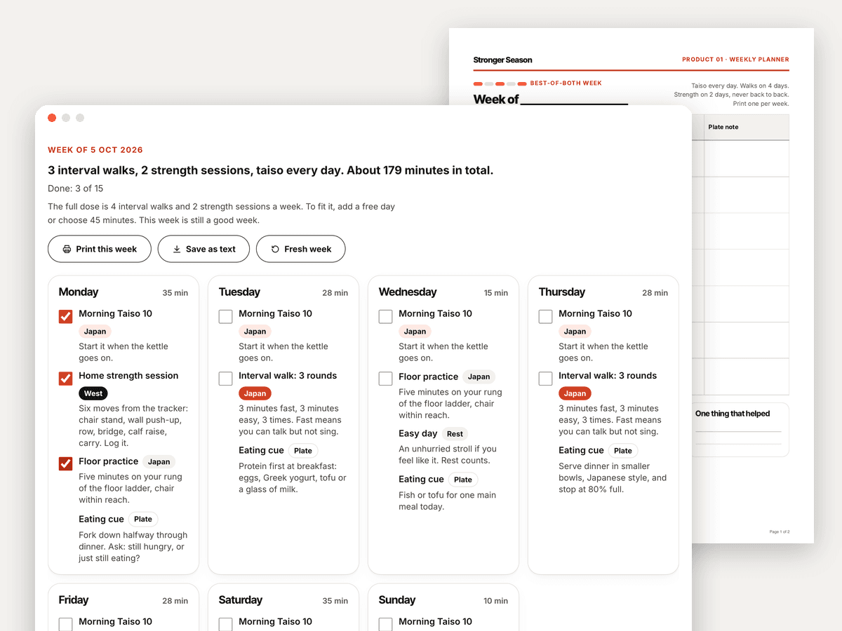Click the red close dot of the planner window
The image size is (842, 631).
(x=52, y=118)
